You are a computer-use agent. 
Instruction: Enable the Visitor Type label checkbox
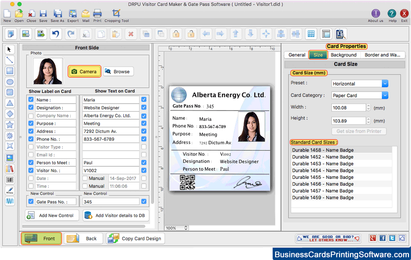(x=31, y=147)
